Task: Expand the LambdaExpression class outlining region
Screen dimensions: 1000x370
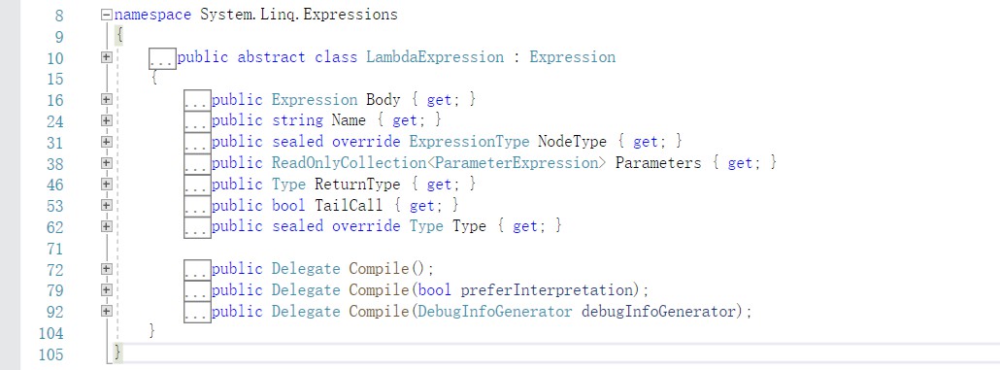Action: click(107, 57)
